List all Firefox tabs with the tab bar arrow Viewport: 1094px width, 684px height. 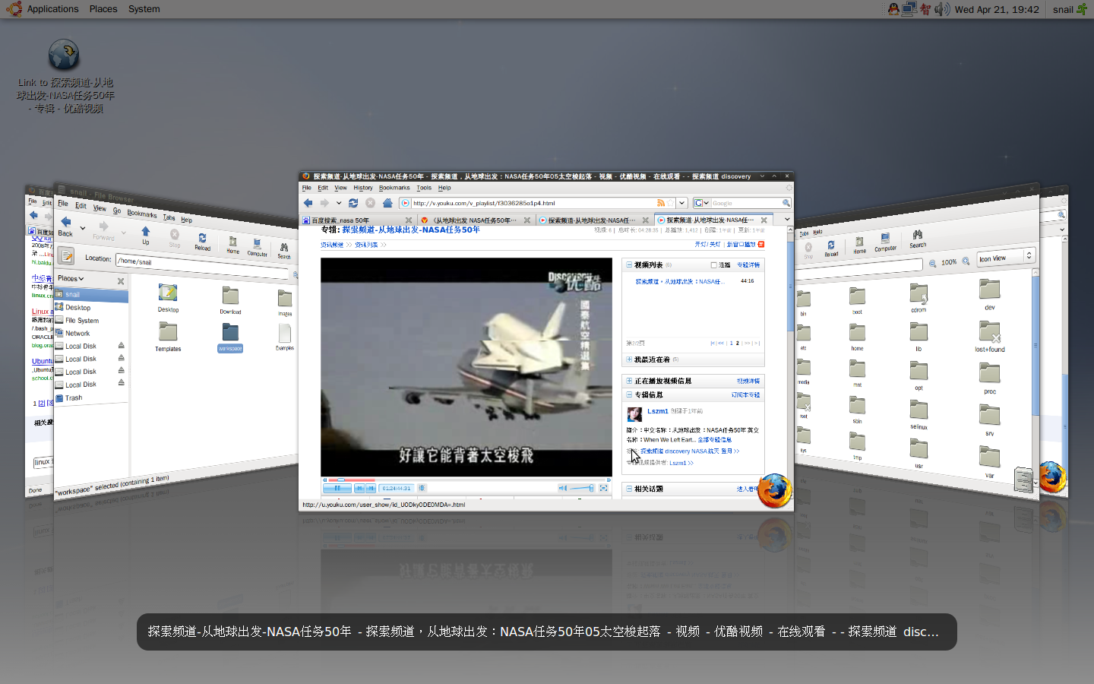[787, 220]
